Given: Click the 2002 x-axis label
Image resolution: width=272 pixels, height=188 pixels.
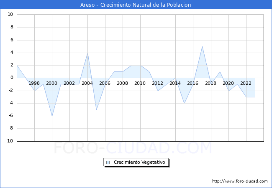Looking at the screenshot, I should click(x=69, y=83).
